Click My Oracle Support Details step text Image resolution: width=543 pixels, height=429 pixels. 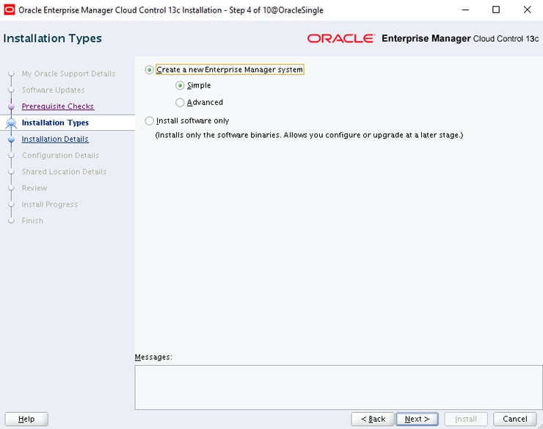(x=68, y=73)
